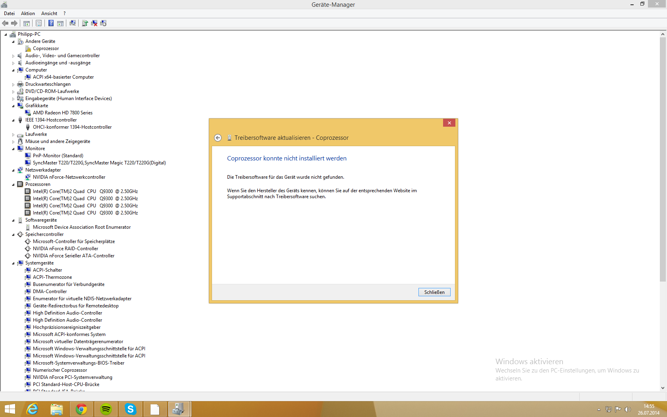Image resolution: width=667 pixels, height=417 pixels.
Task: Select NVIDIA nForce RAID-Controller
Action: click(66, 249)
